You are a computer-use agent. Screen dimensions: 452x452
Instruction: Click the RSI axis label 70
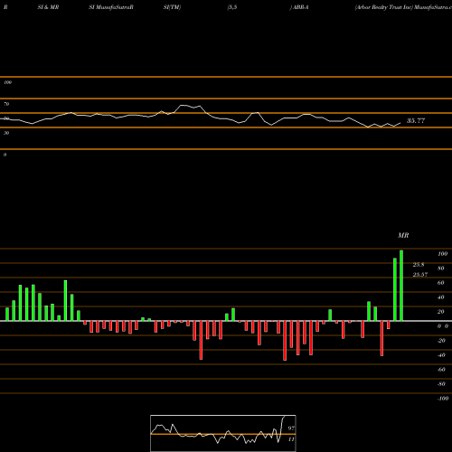tap(6, 104)
